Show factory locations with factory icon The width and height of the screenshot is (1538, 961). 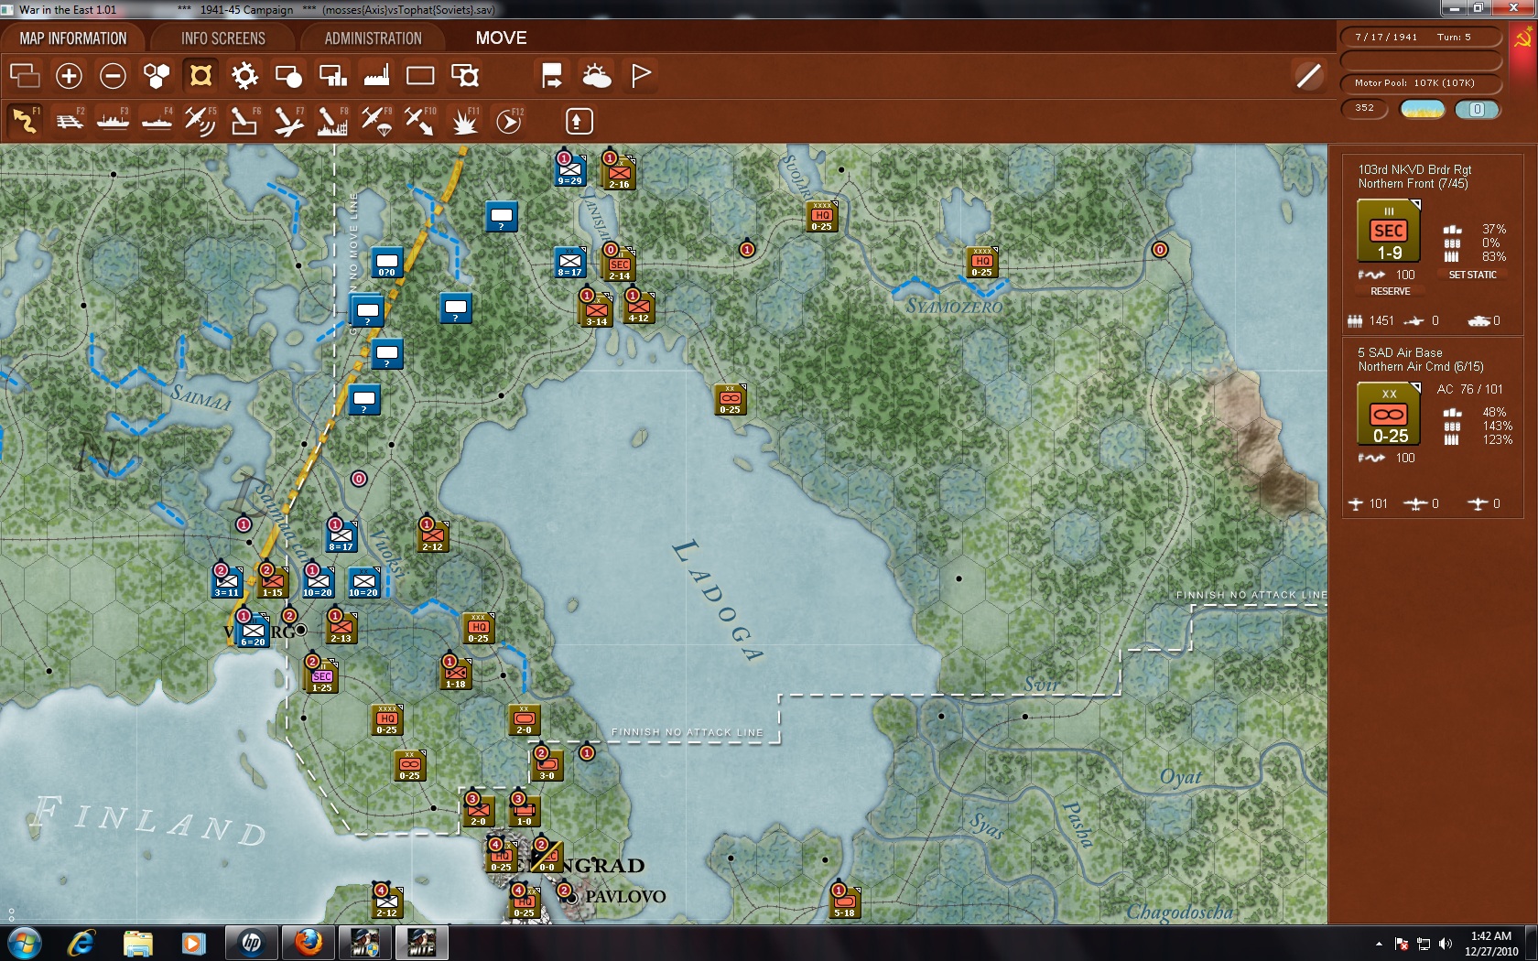click(x=376, y=75)
